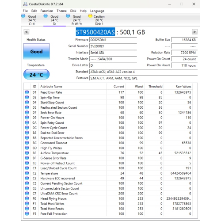The image size is (221, 221).
Task: Click status icon for High Fly Writes
Action: point(27,148)
